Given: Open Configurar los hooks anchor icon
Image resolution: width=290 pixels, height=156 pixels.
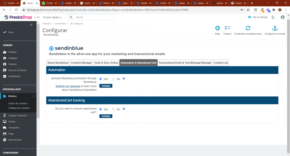Looking at the screenshot, I should tap(275, 28).
